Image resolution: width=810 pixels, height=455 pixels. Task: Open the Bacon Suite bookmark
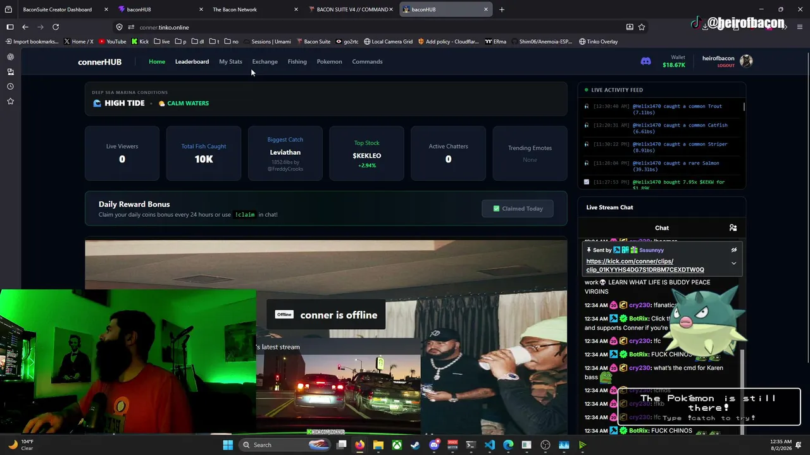(x=313, y=42)
